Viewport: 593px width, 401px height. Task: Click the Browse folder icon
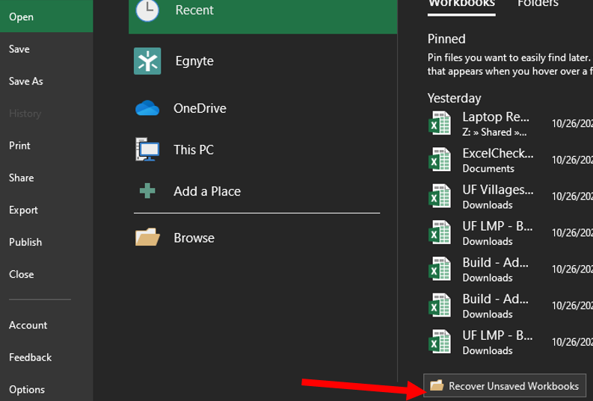[x=147, y=237]
